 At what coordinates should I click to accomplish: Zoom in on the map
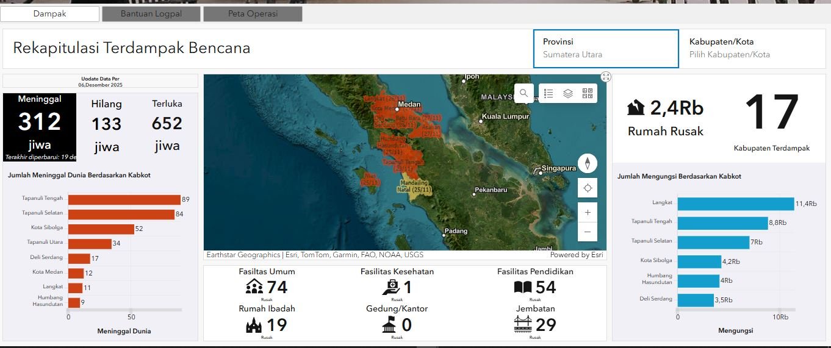point(588,213)
